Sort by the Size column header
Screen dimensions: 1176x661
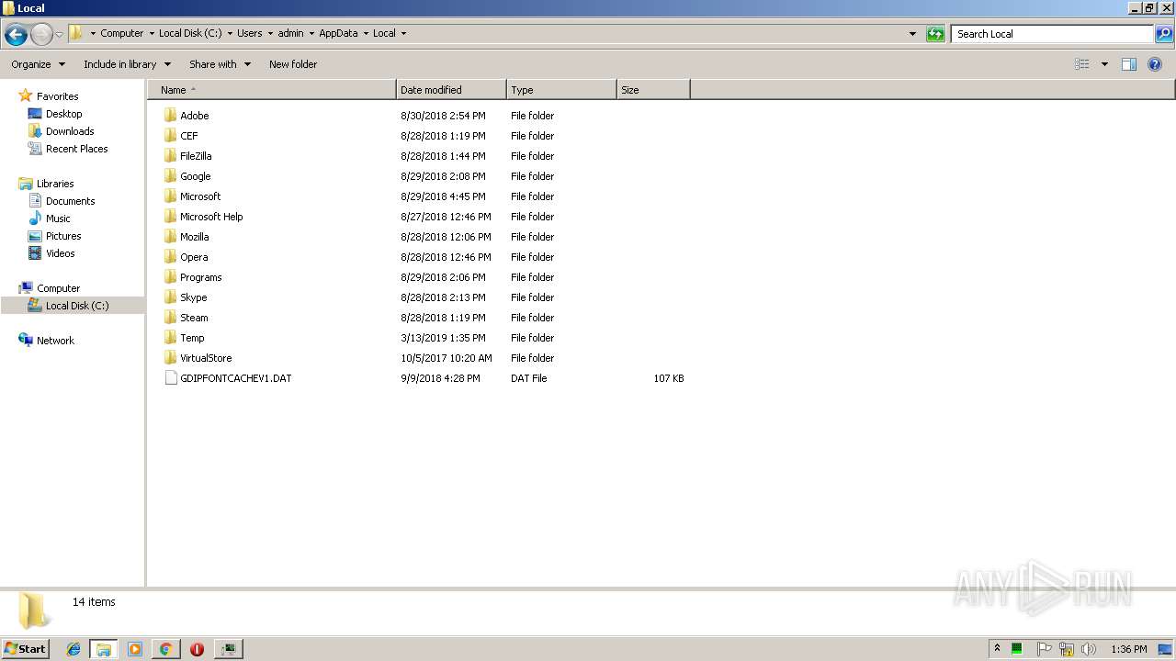pyautogui.click(x=653, y=90)
